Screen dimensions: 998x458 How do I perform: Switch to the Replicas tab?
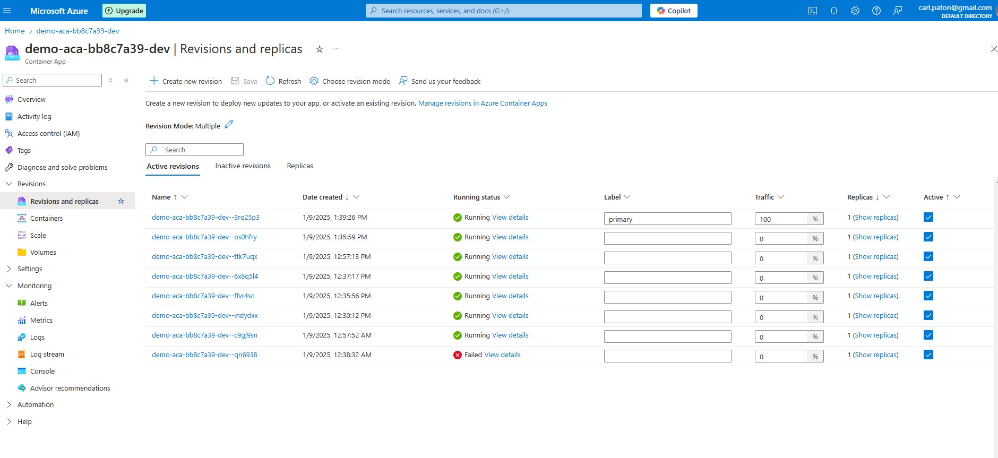tap(300, 166)
